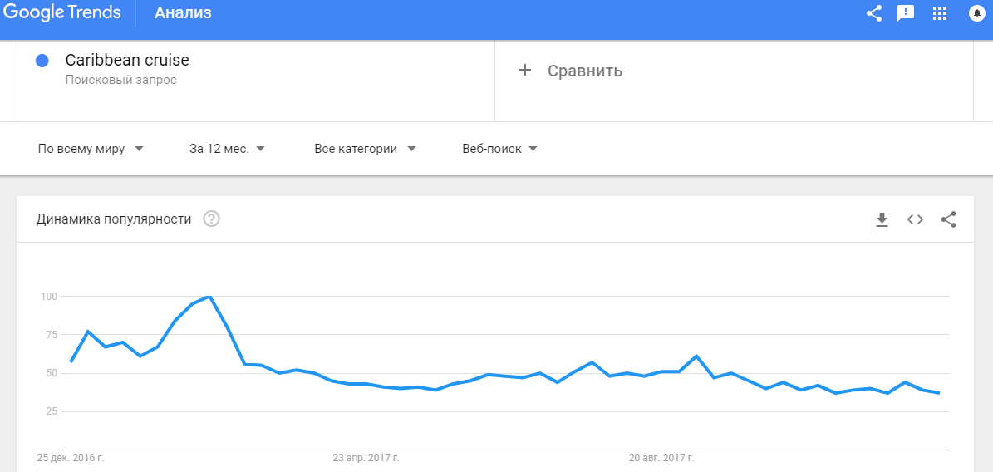Expand the Все категории dropdown

(365, 149)
